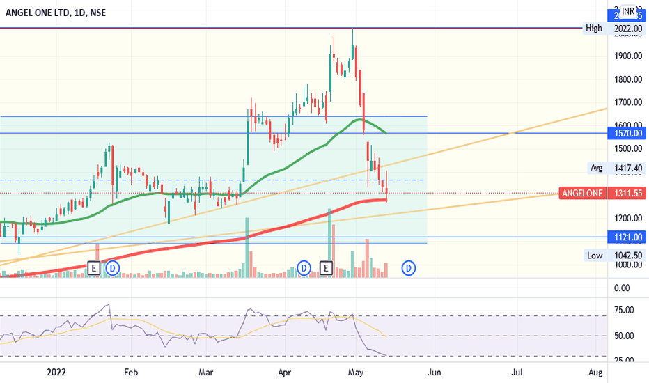The image size is (649, 383).
Task: Click the Aug label on time axis
Action: pyautogui.click(x=595, y=373)
